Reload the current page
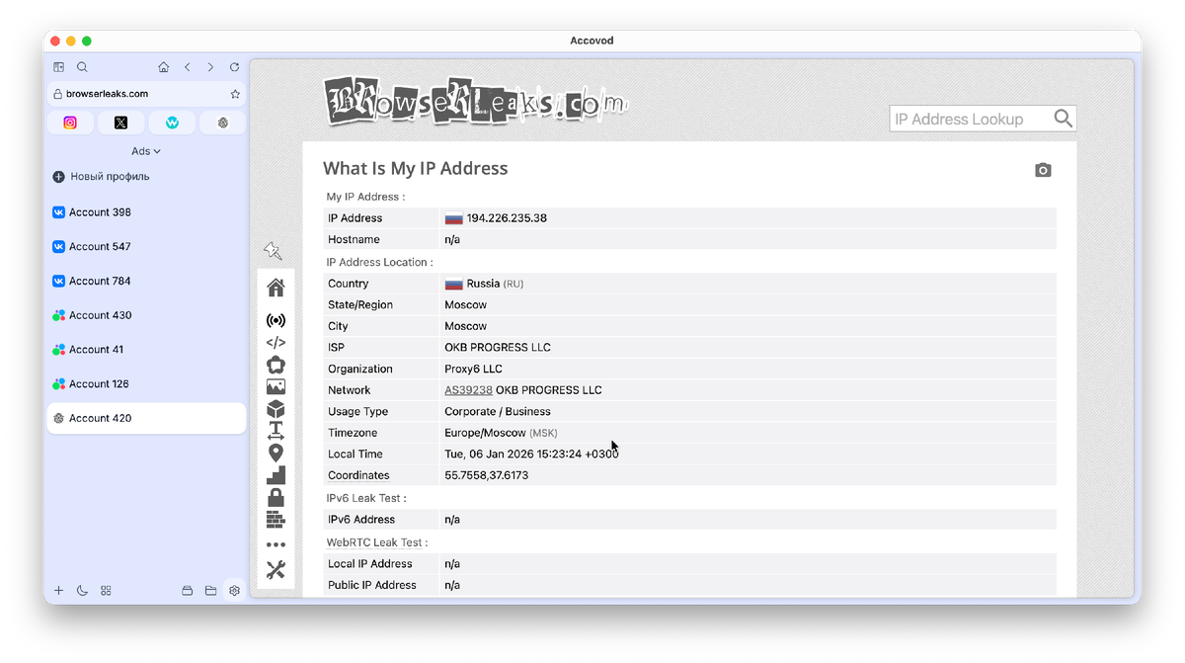 [234, 67]
